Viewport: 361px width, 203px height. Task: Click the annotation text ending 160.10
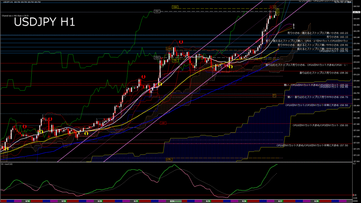click(x=337, y=37)
